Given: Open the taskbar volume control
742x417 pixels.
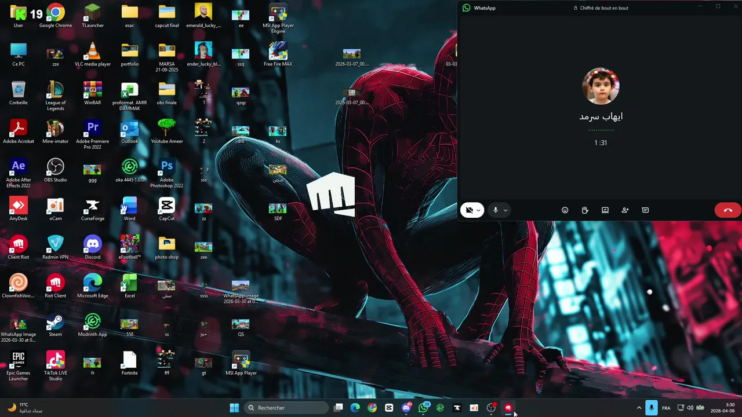Looking at the screenshot, I should [690, 408].
